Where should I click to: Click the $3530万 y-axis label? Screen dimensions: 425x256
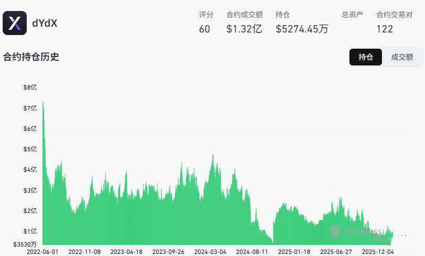click(x=25, y=244)
